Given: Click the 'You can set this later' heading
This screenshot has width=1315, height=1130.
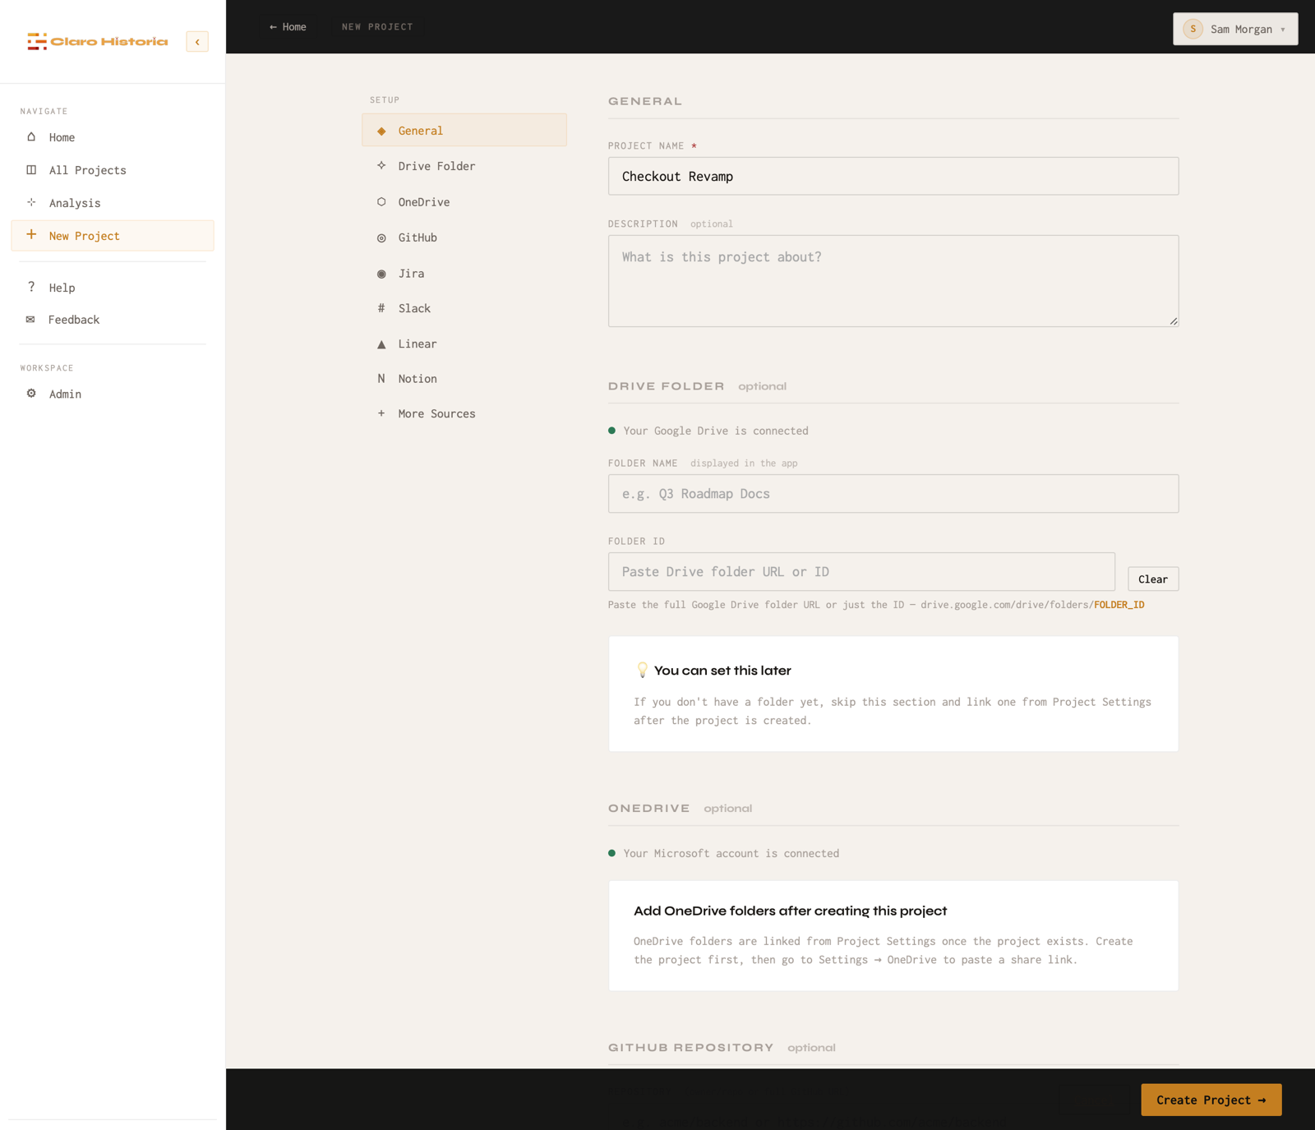Looking at the screenshot, I should pyautogui.click(x=722, y=671).
